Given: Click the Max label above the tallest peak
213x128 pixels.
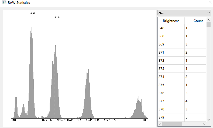Looking at the screenshot, I should pyautogui.click(x=33, y=13).
